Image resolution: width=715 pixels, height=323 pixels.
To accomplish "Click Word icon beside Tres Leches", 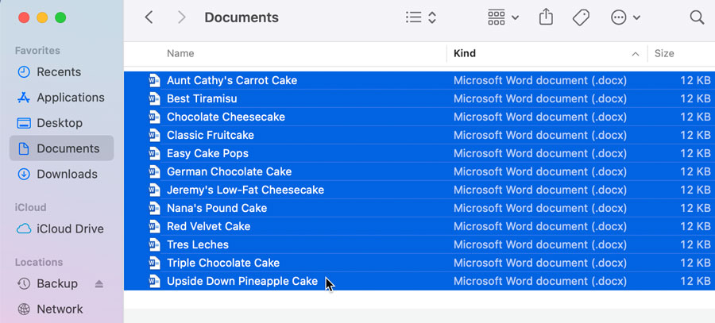I will (155, 244).
